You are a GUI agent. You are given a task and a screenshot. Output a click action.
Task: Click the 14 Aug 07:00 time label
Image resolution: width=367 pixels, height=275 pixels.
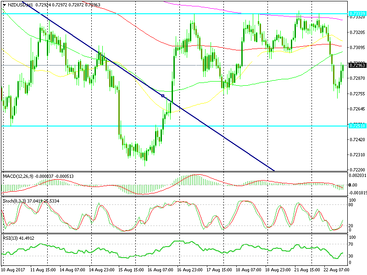tap(72, 270)
